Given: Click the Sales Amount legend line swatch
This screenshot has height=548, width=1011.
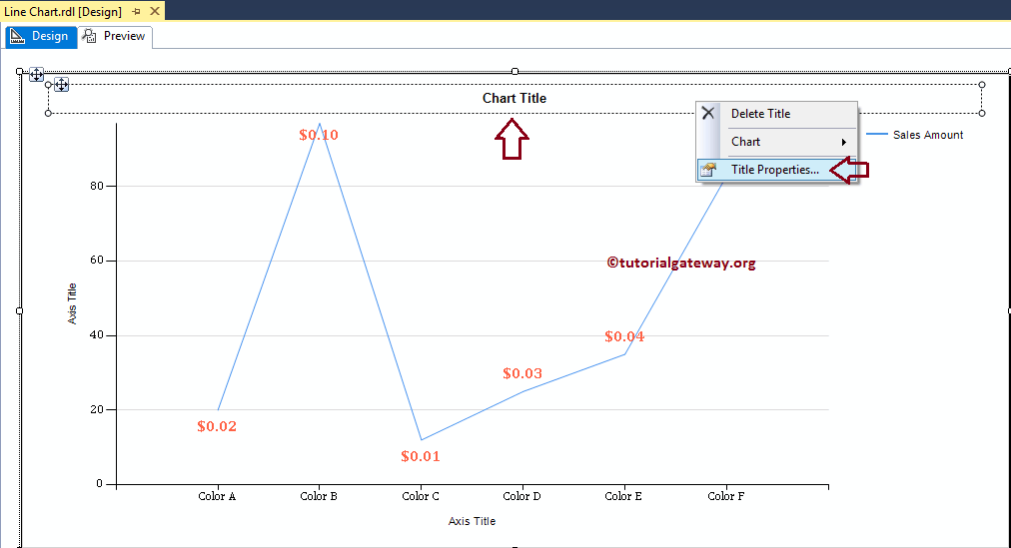Looking at the screenshot, I should click(x=877, y=134).
